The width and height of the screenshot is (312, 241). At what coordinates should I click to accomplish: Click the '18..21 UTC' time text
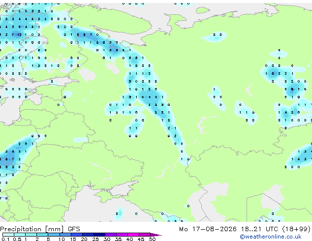coord(259,229)
